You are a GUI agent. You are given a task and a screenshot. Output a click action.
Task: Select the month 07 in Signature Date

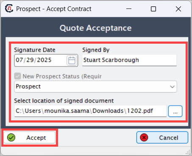[x=19, y=60]
